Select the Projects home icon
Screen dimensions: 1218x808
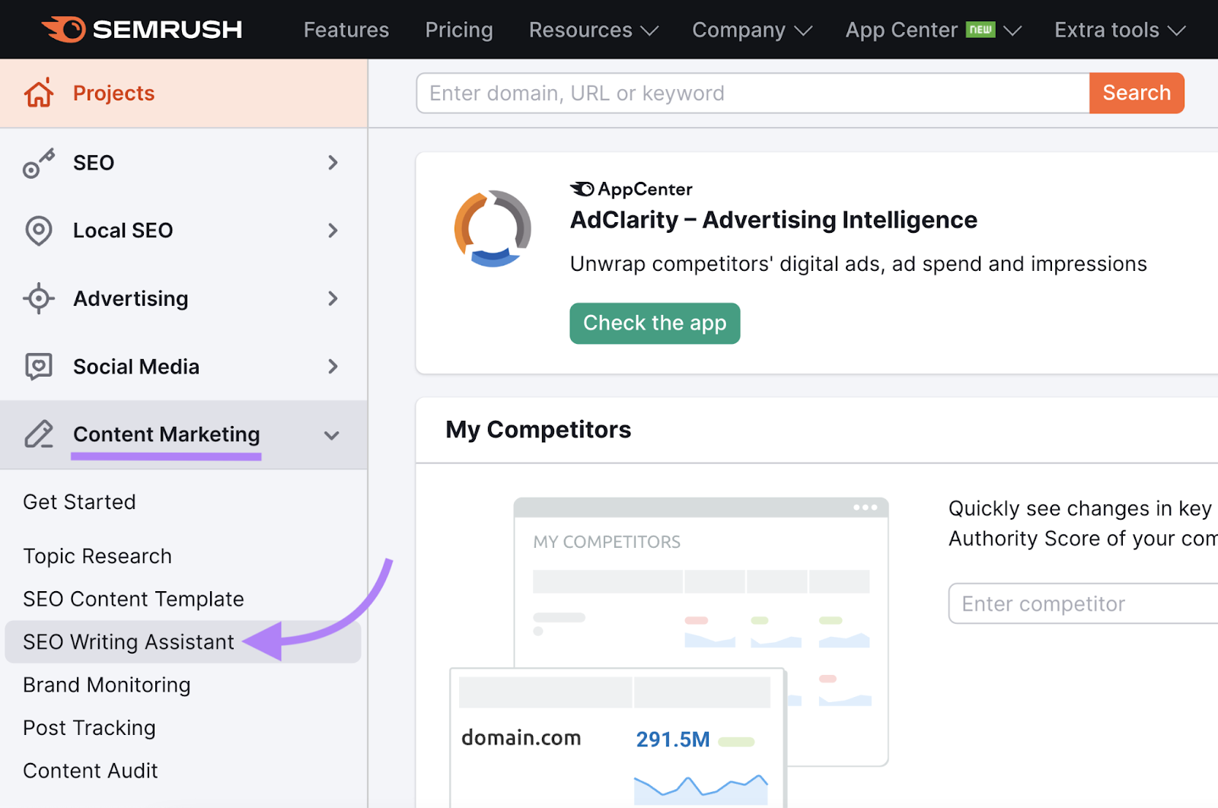pos(38,92)
